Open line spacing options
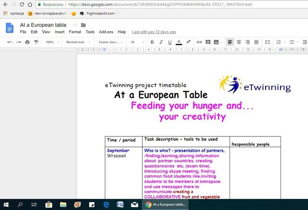The image size is (308, 210). pos(268,42)
